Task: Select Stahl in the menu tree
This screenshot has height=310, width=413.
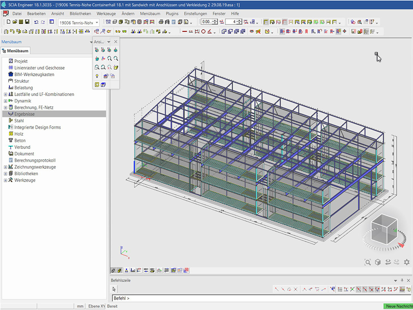Action: (x=19, y=121)
